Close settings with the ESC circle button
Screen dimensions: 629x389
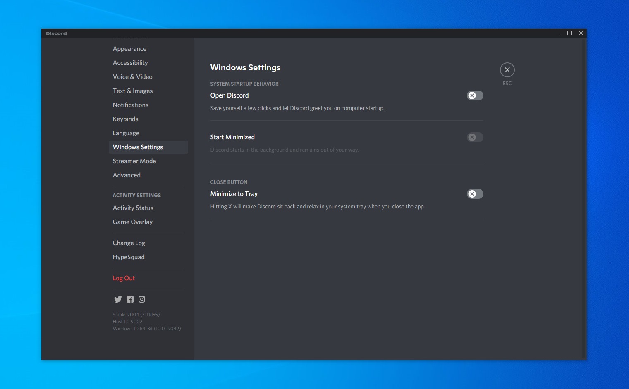point(507,70)
